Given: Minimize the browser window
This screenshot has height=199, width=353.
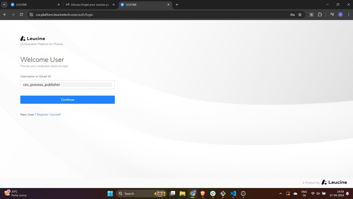Looking at the screenshot, I should 328,5.
